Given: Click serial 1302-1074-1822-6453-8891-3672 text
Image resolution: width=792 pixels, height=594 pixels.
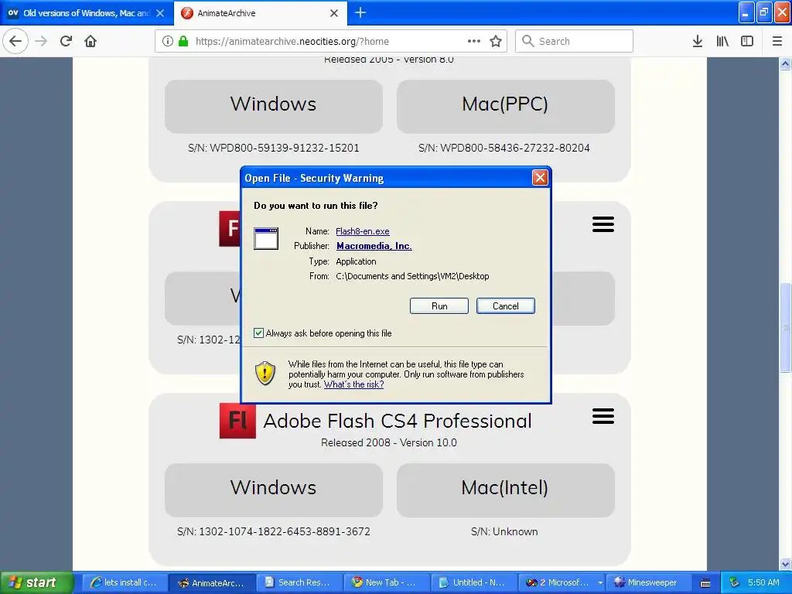Looking at the screenshot, I should [x=273, y=531].
